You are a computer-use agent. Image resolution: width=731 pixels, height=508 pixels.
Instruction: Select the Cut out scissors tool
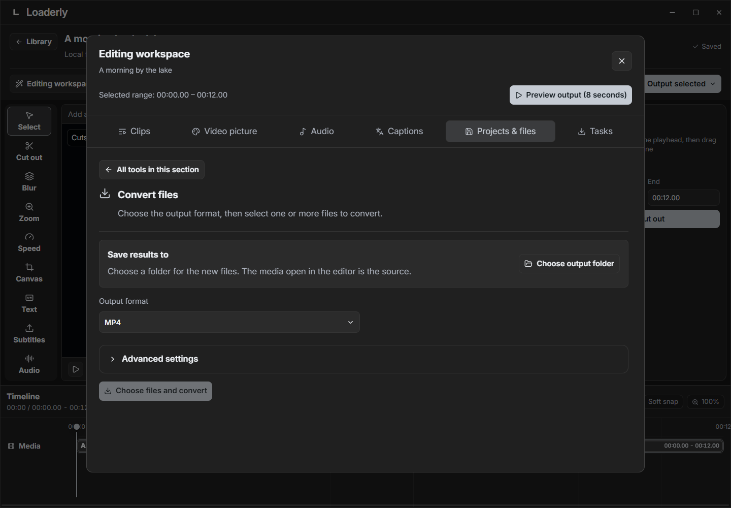pos(29,151)
